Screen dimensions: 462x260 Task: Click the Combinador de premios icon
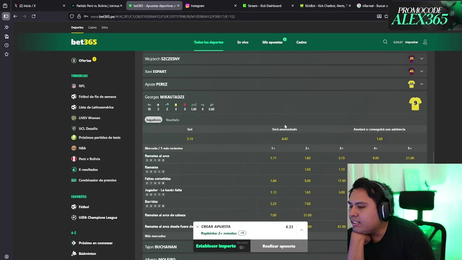[x=74, y=180]
